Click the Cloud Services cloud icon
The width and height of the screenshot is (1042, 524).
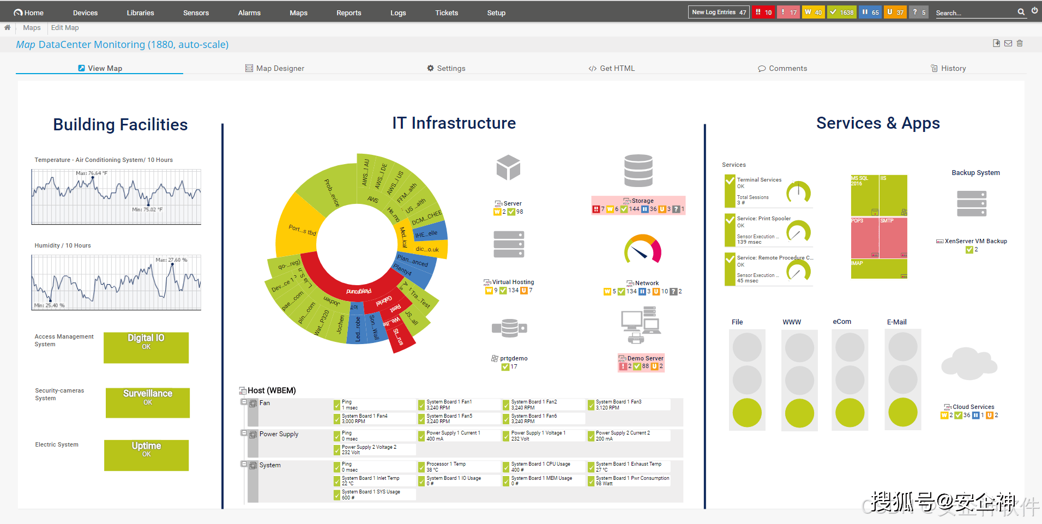click(x=969, y=364)
